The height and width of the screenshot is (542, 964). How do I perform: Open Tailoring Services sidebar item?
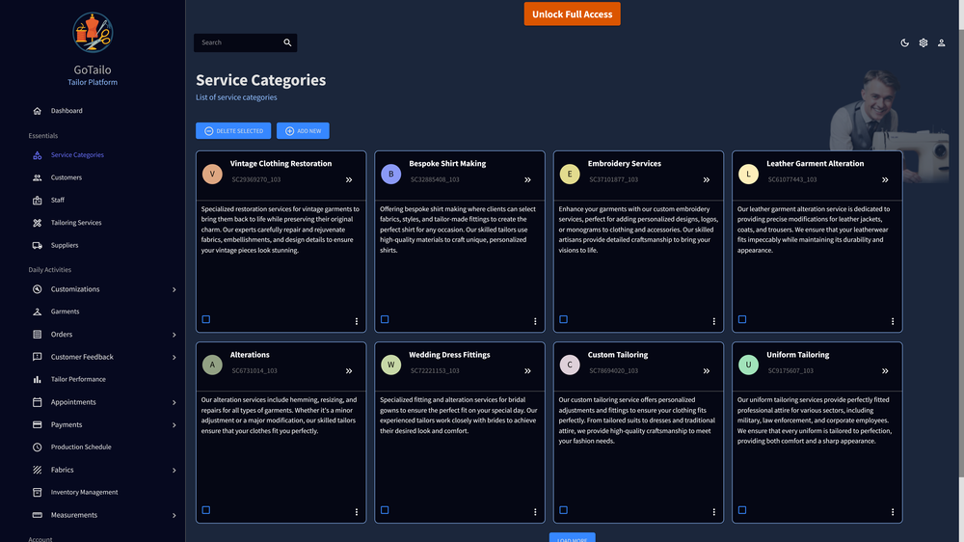(x=76, y=223)
